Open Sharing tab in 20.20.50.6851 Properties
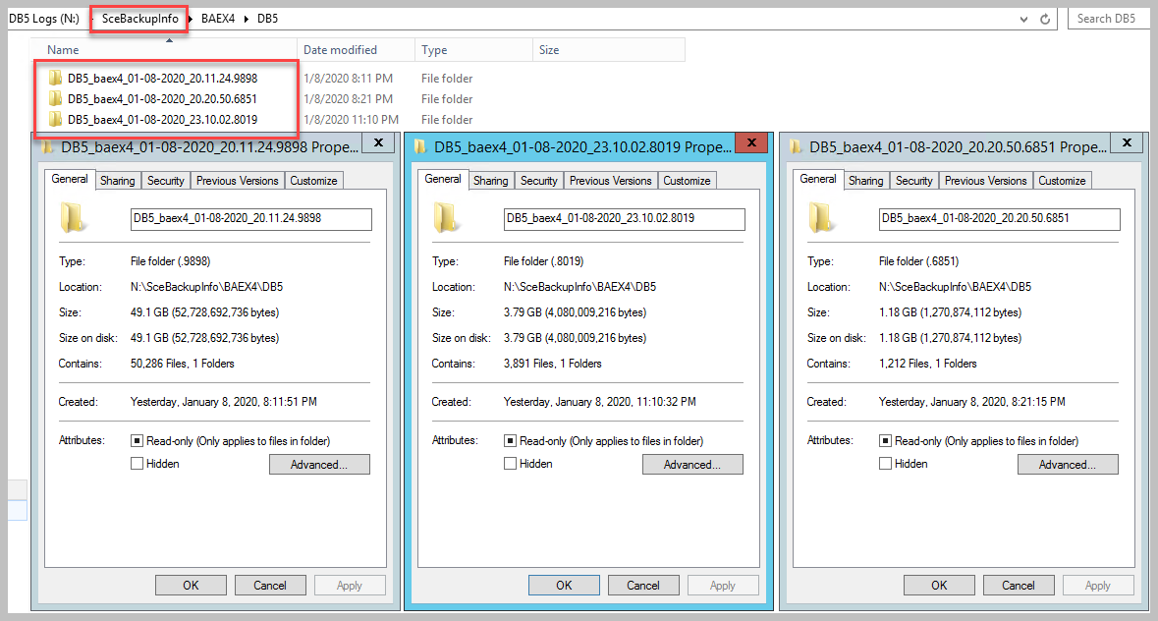This screenshot has height=621, width=1158. [x=865, y=181]
